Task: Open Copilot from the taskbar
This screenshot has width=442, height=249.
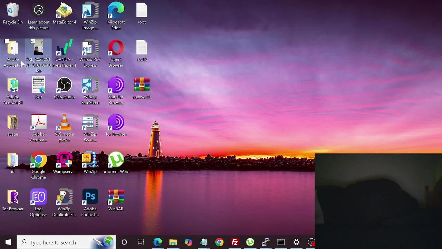Action: coord(188,242)
